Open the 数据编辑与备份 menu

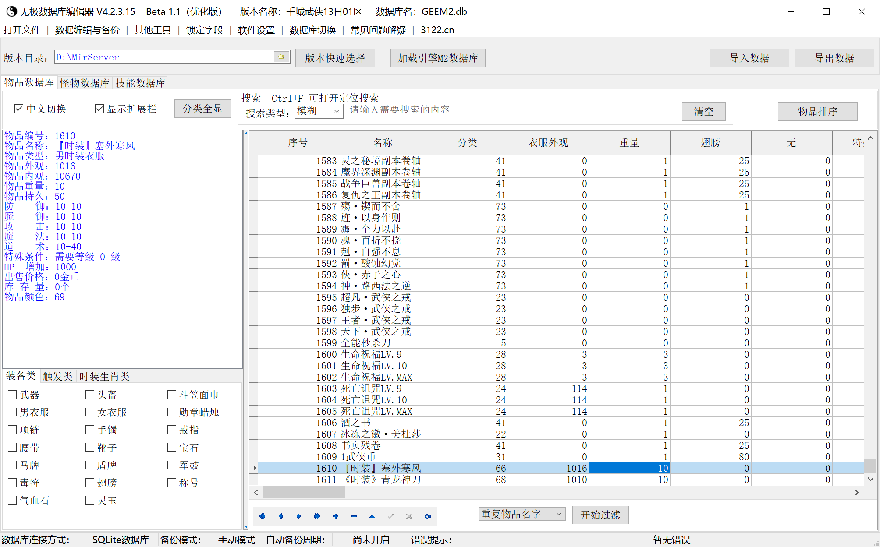coord(87,30)
